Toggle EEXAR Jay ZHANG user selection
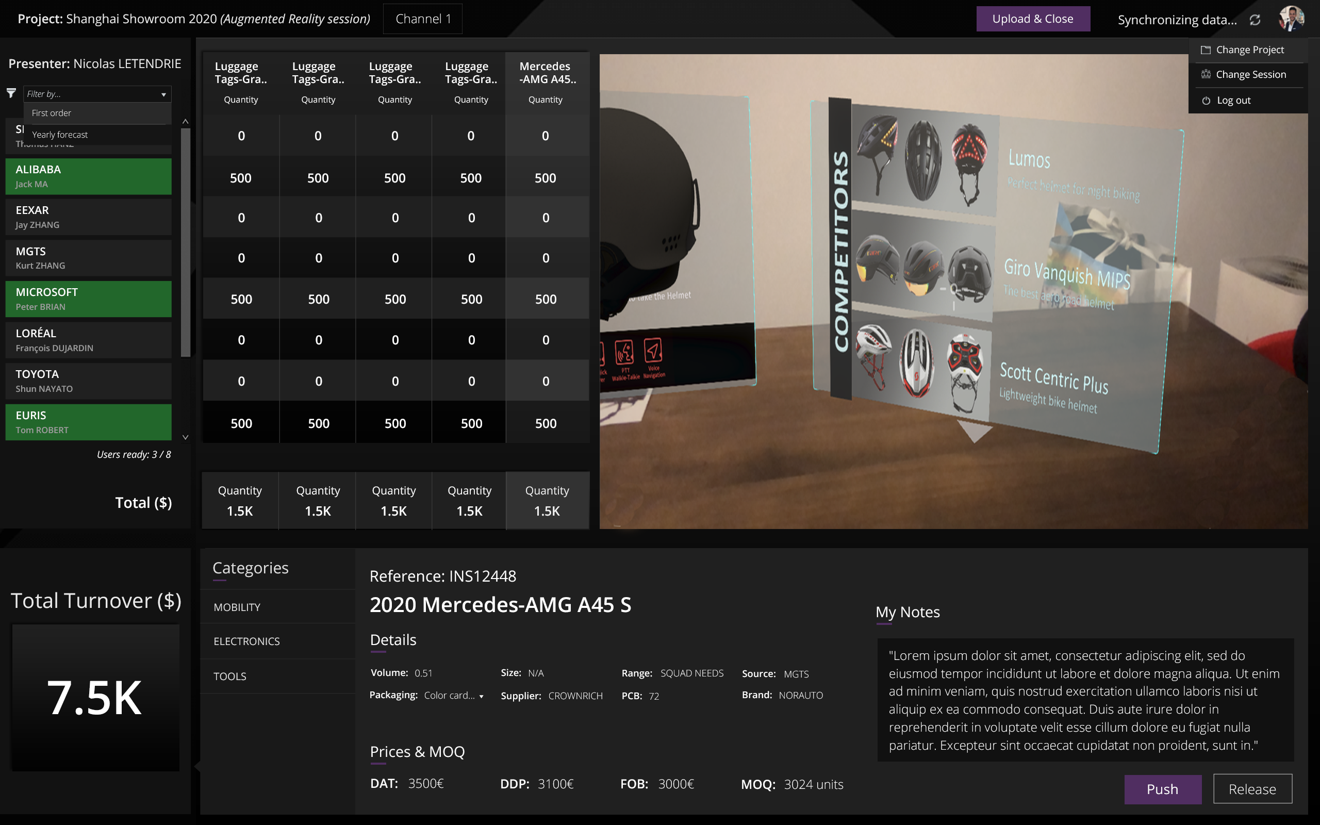Image resolution: width=1320 pixels, height=825 pixels. pos(88,217)
